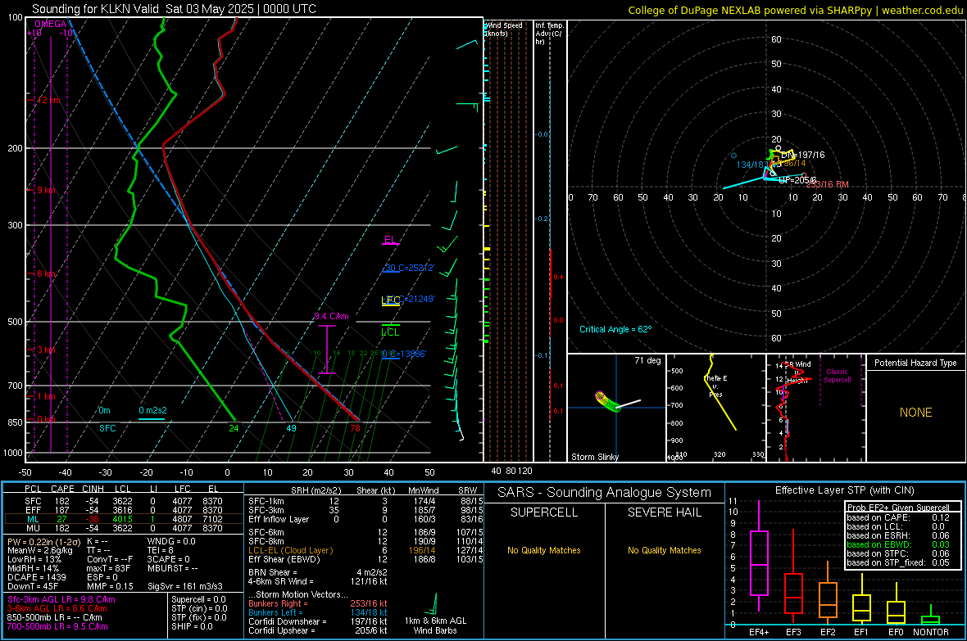
Task: Click surface wet-bulb value '49'
Action: click(x=291, y=428)
